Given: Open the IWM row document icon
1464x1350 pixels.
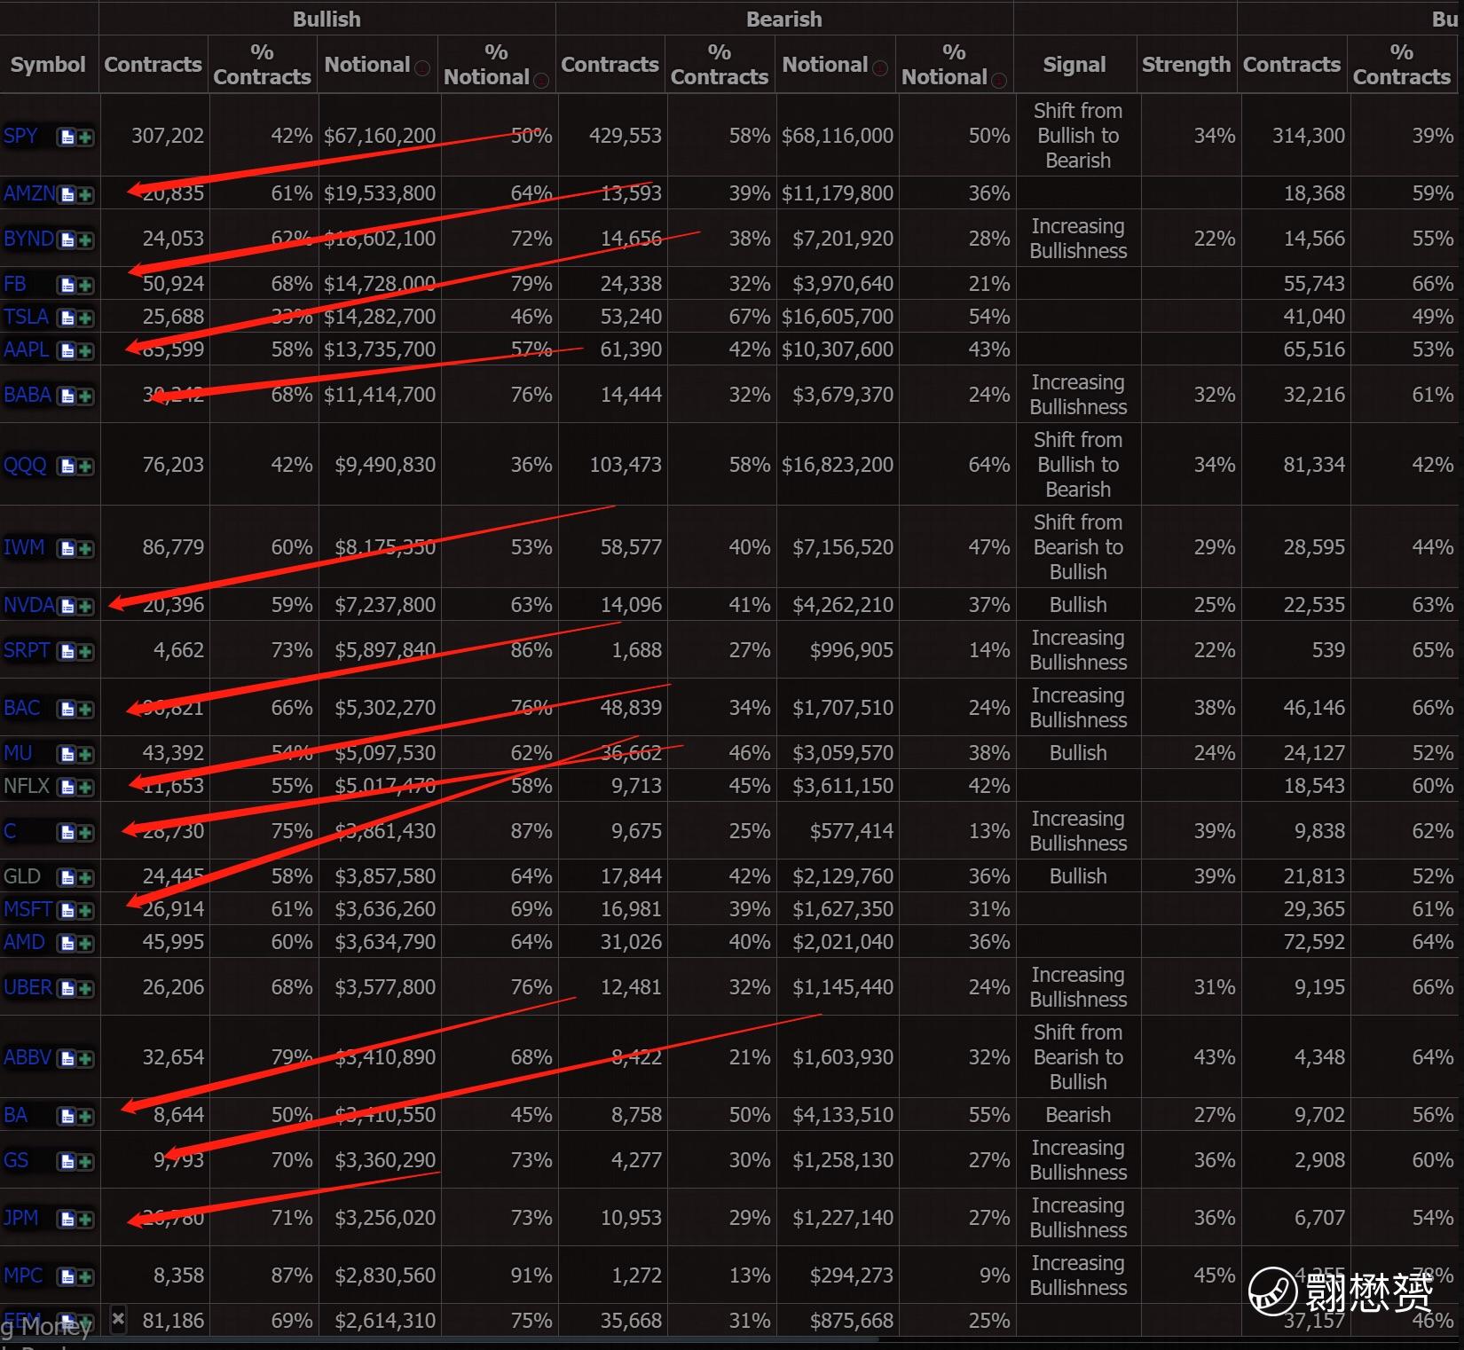Looking at the screenshot, I should [67, 548].
